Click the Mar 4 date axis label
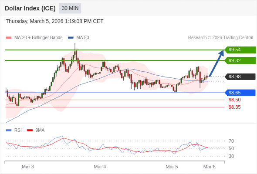This screenshot has width=257, height=174. click(100, 167)
